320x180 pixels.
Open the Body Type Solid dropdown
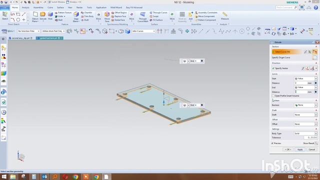pyautogui.click(x=305, y=133)
